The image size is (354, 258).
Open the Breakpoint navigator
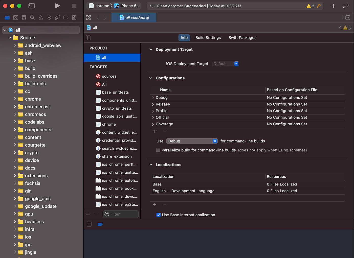[66, 17]
